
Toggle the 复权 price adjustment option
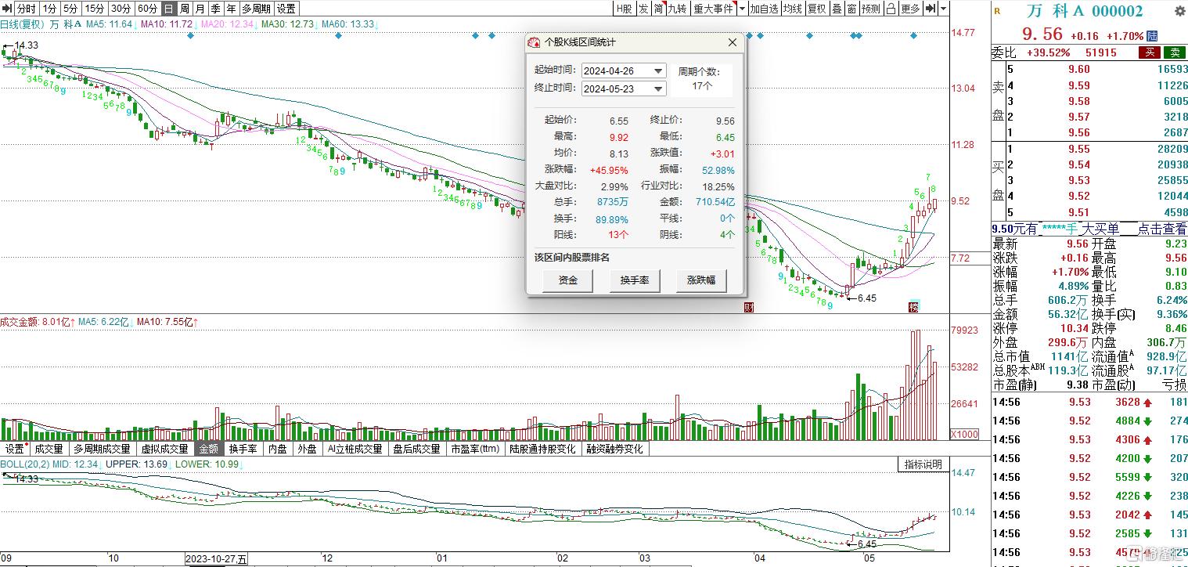tap(816, 9)
